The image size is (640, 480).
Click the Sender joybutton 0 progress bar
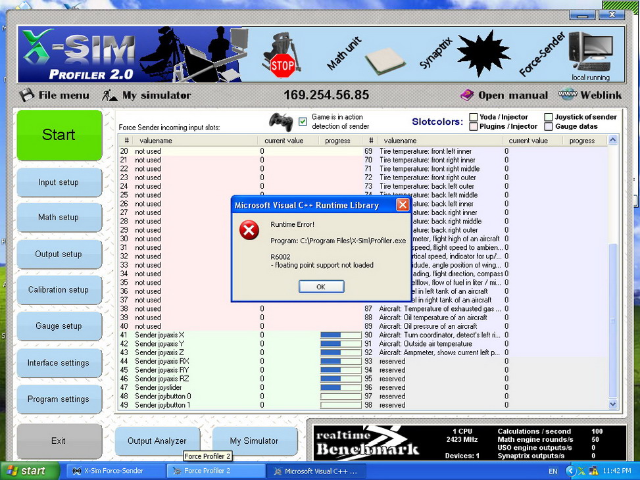341,396
